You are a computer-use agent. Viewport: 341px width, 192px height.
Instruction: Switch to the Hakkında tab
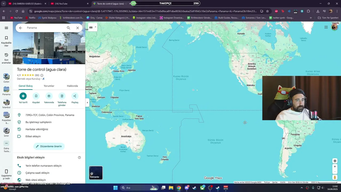coord(72,86)
